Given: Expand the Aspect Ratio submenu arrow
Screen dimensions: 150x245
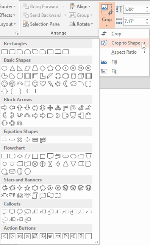Looking at the screenshot, I should pyautogui.click(x=145, y=52).
